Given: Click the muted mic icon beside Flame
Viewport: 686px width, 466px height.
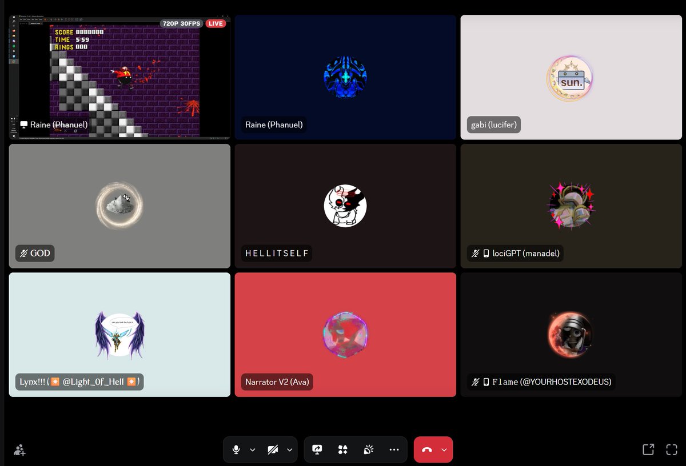Looking at the screenshot, I should (476, 382).
